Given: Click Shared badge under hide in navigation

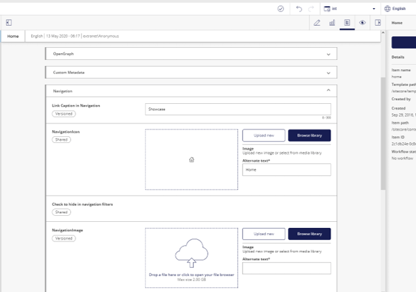Looking at the screenshot, I should coord(61,212).
